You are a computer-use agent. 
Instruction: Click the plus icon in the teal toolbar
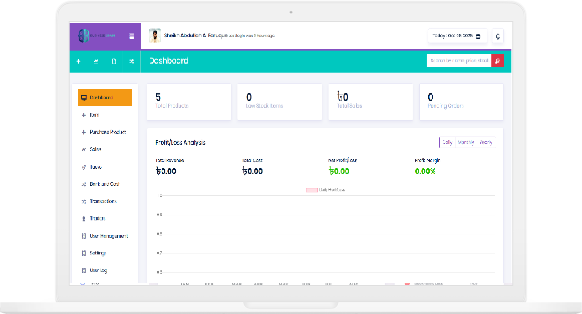pyautogui.click(x=79, y=62)
